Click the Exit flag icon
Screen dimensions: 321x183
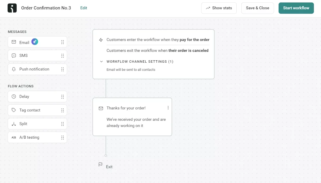(x=101, y=164)
